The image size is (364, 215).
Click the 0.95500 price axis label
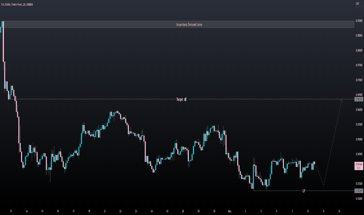click(359, 124)
